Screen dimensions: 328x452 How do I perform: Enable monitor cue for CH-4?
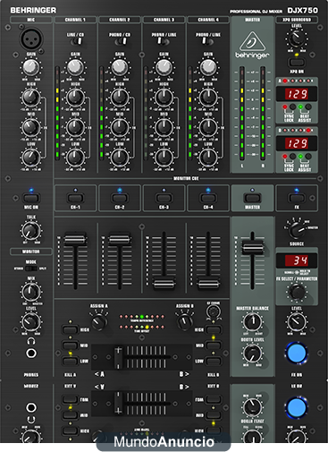pos(208,198)
